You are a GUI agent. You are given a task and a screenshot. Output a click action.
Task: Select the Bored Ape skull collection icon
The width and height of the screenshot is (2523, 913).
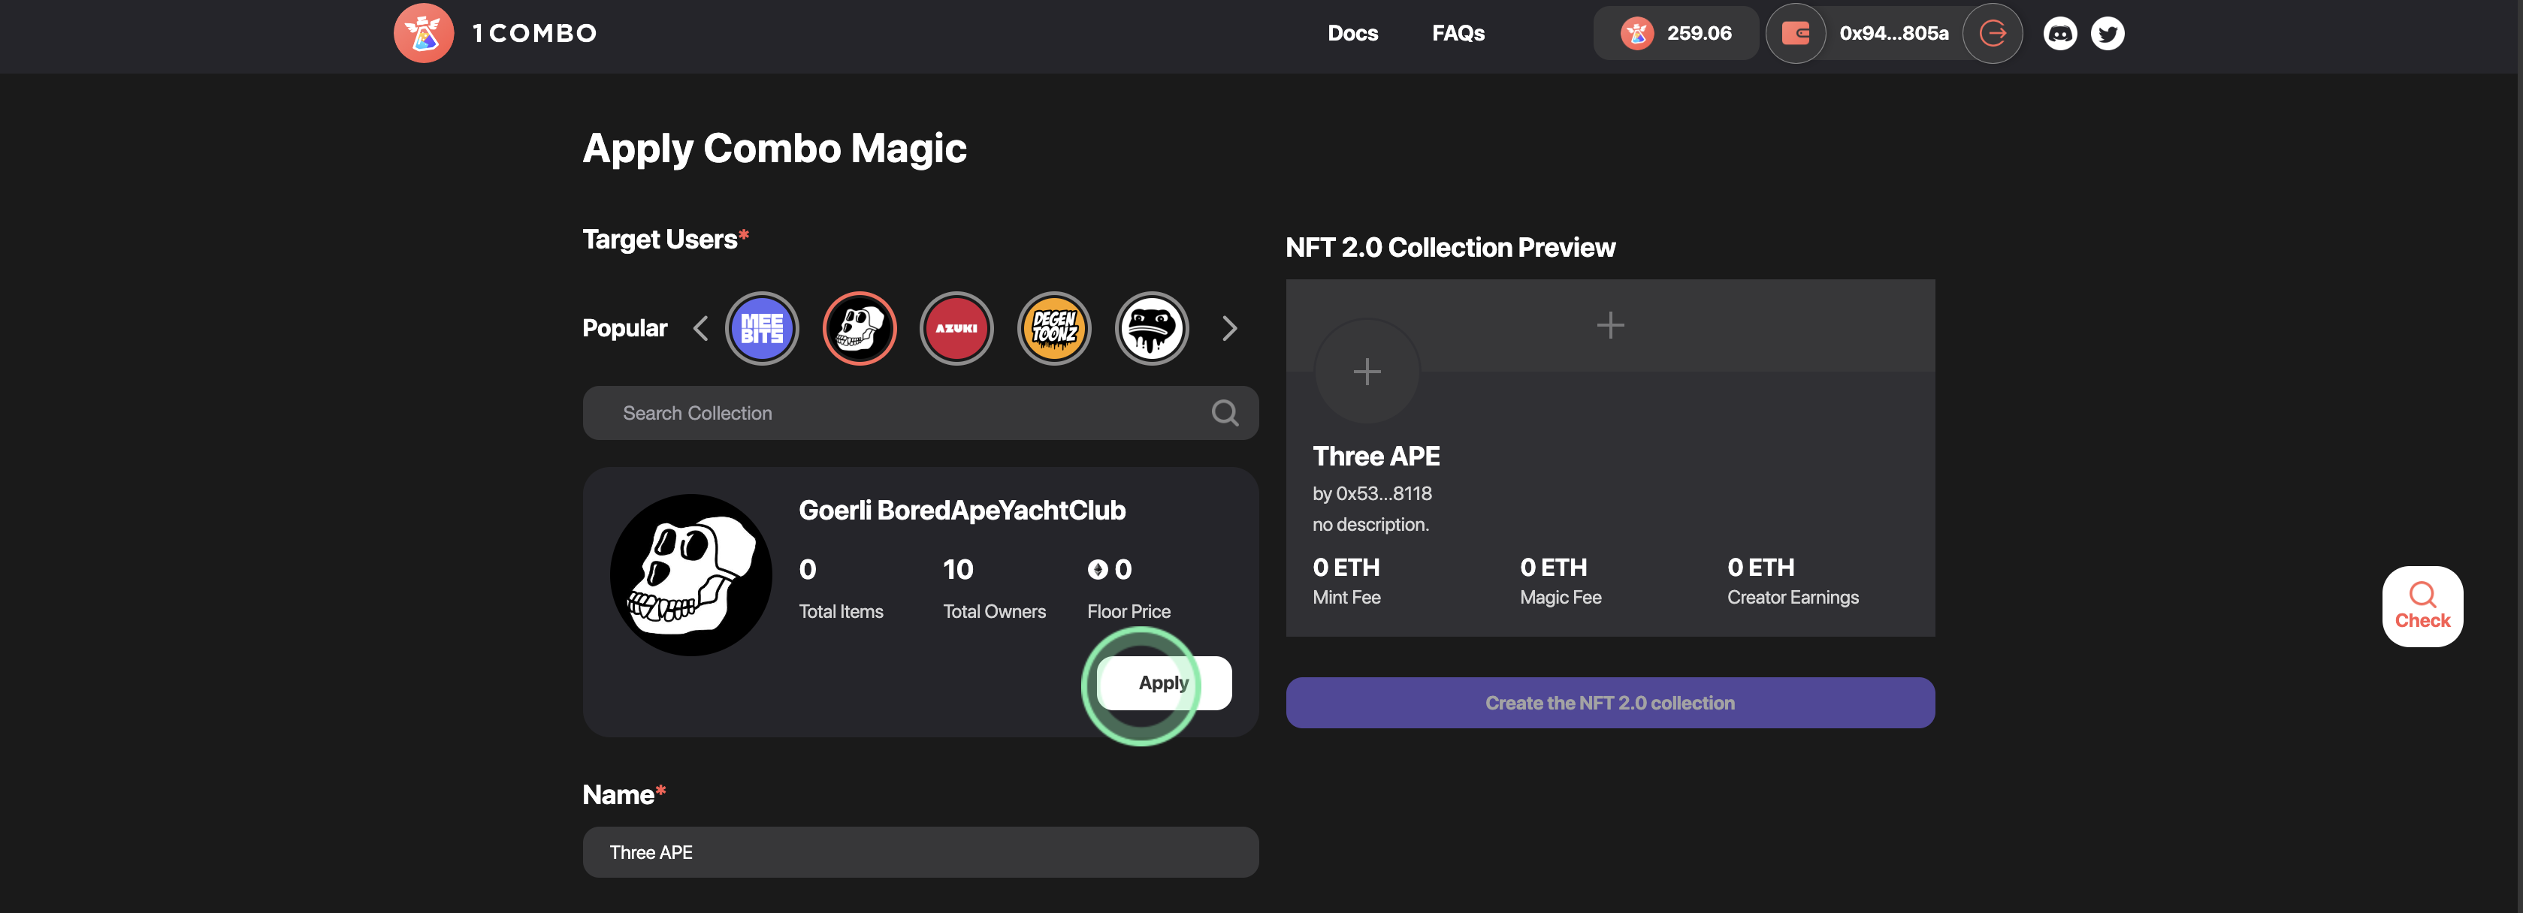[859, 329]
